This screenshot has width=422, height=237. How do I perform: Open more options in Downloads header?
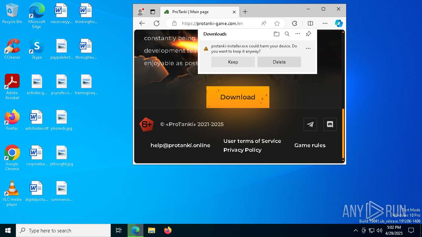[298, 34]
